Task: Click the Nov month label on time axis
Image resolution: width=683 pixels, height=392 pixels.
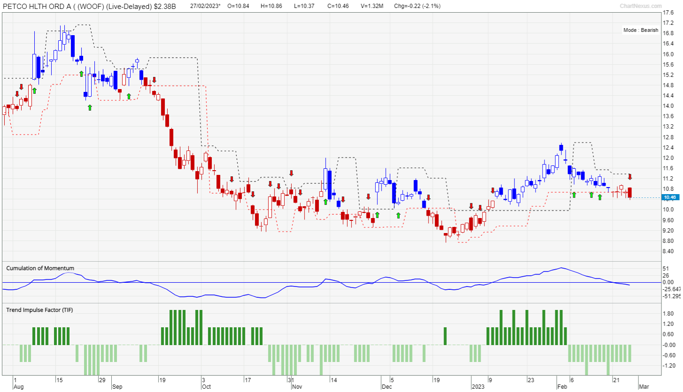Action: pyautogui.click(x=296, y=387)
